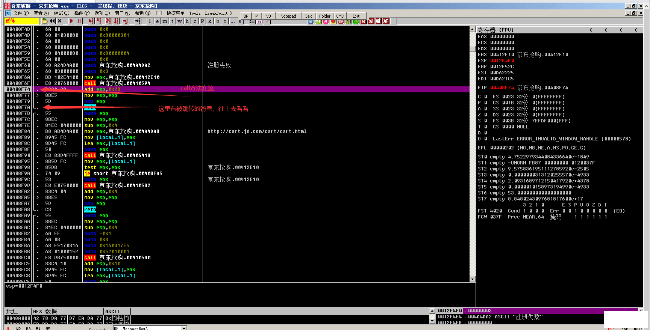Open Executable modules with the 'e' button
The width and height of the screenshot is (650, 330).
[x=157, y=21]
